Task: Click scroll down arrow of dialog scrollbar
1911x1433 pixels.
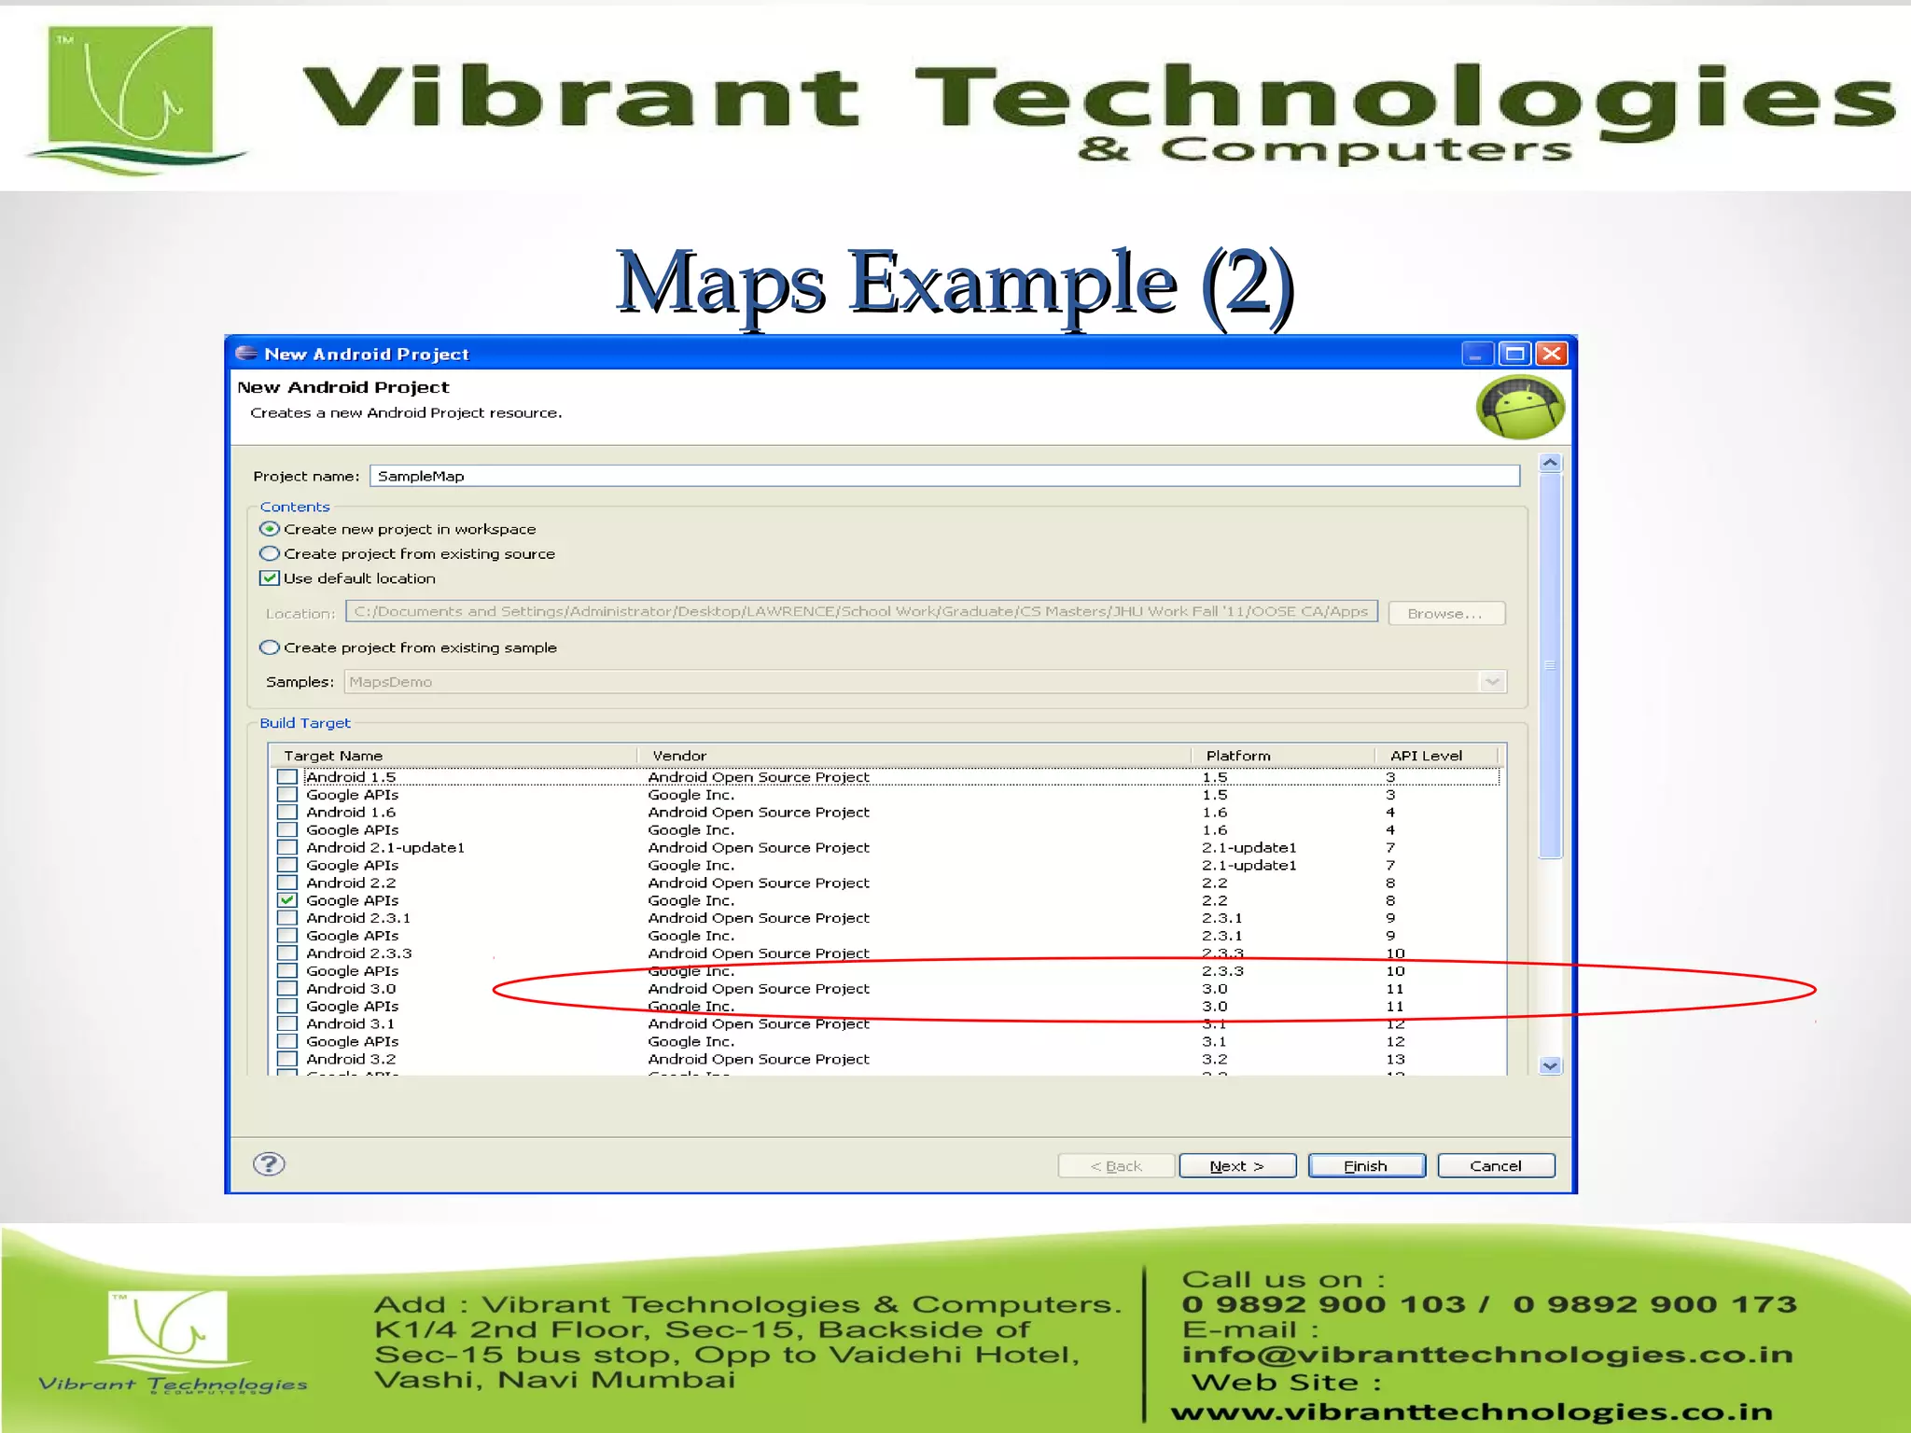Action: tap(1550, 1065)
